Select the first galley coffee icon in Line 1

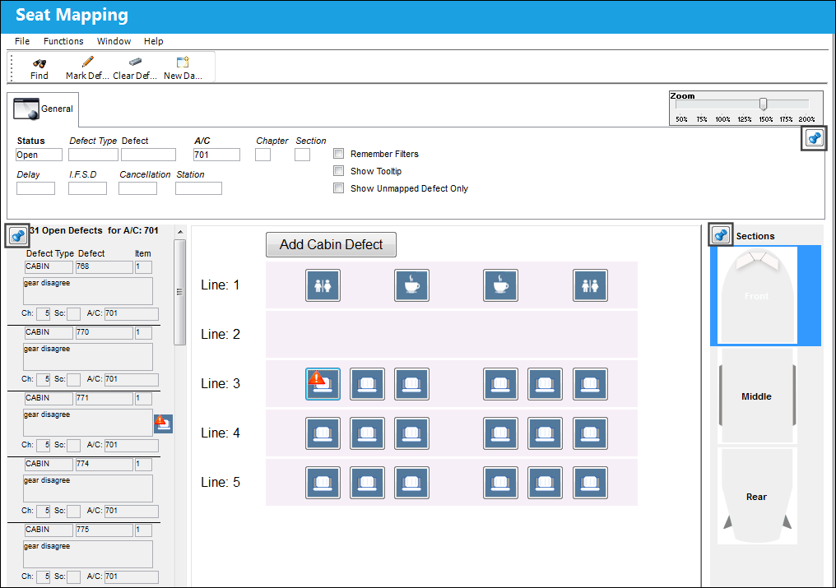(x=411, y=285)
